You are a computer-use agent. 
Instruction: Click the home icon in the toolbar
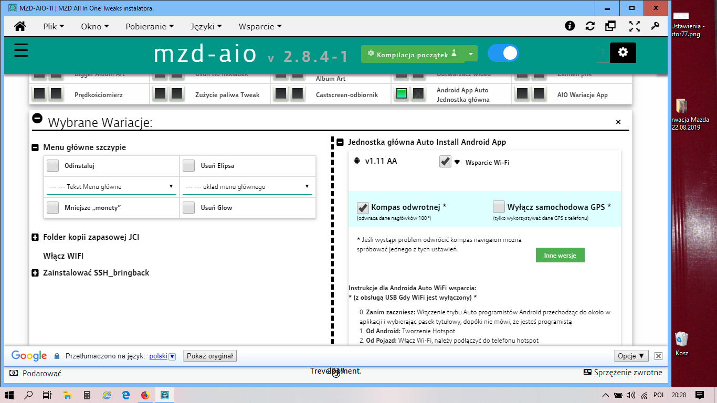pos(20,26)
